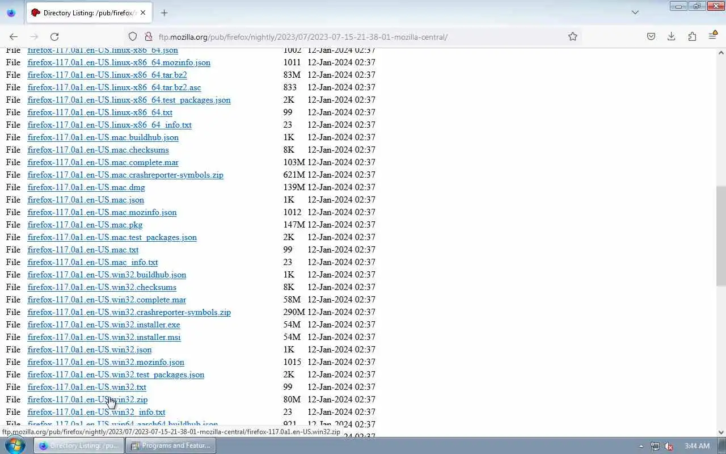Image resolution: width=726 pixels, height=454 pixels.
Task: Download firefox mac.dmg link
Action: pos(86,187)
